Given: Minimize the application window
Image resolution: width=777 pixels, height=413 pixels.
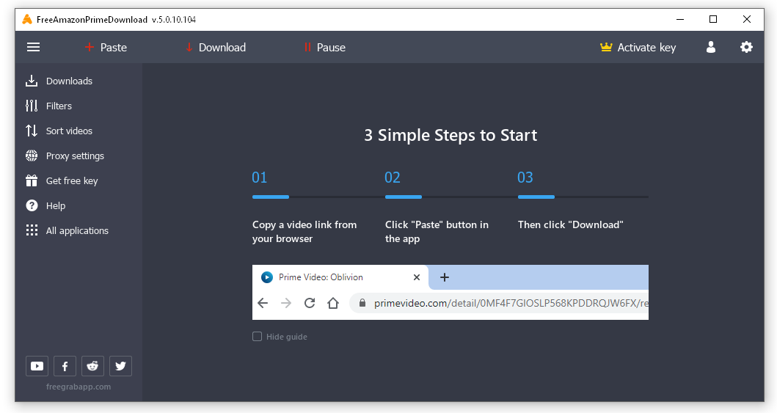Looking at the screenshot, I should pos(680,19).
